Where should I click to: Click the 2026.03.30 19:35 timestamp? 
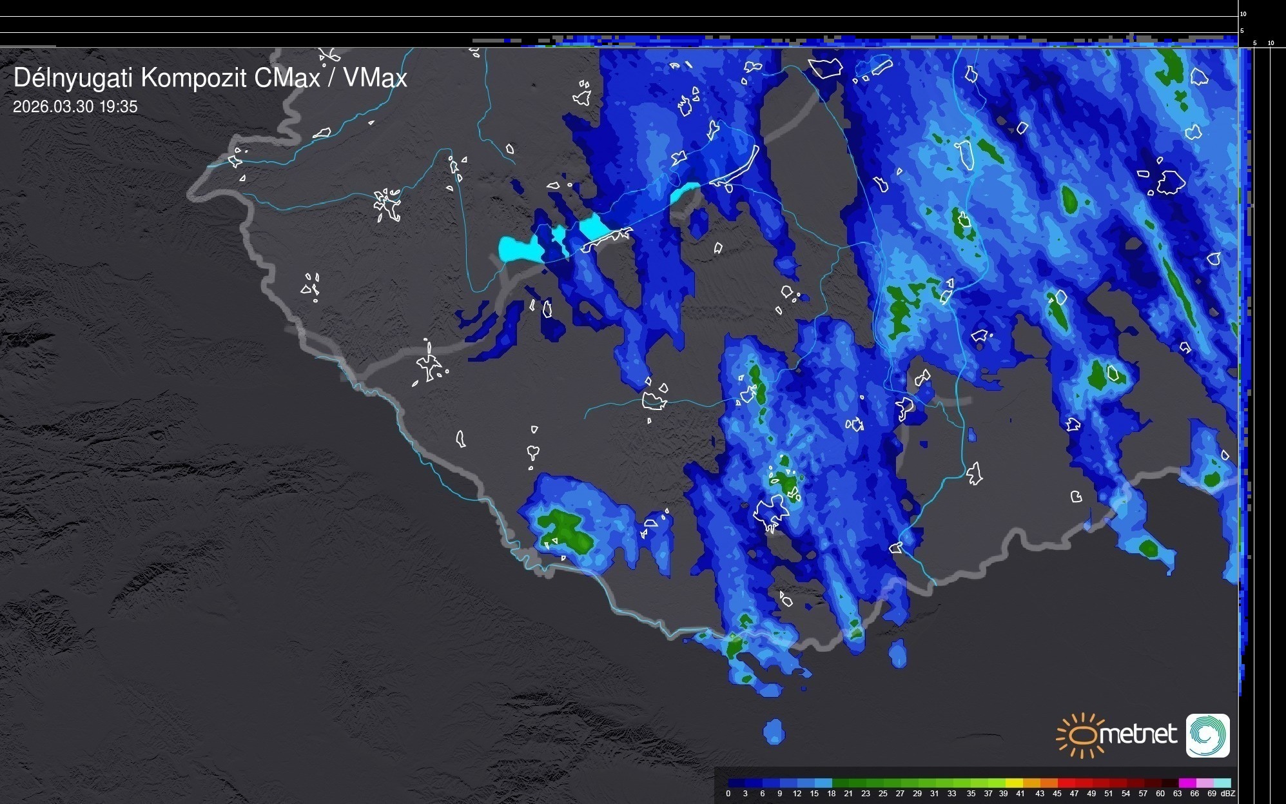coord(75,107)
